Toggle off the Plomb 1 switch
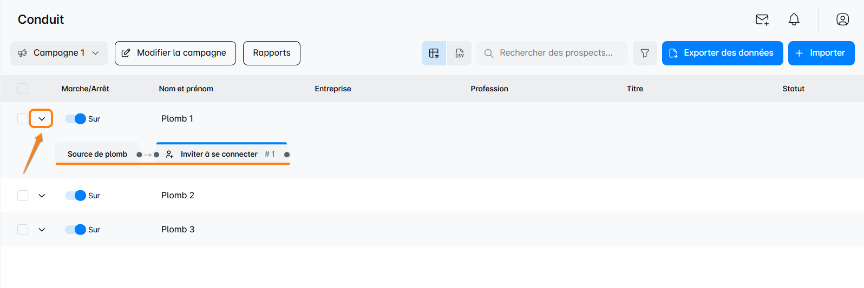This screenshot has width=864, height=288. pos(76,119)
